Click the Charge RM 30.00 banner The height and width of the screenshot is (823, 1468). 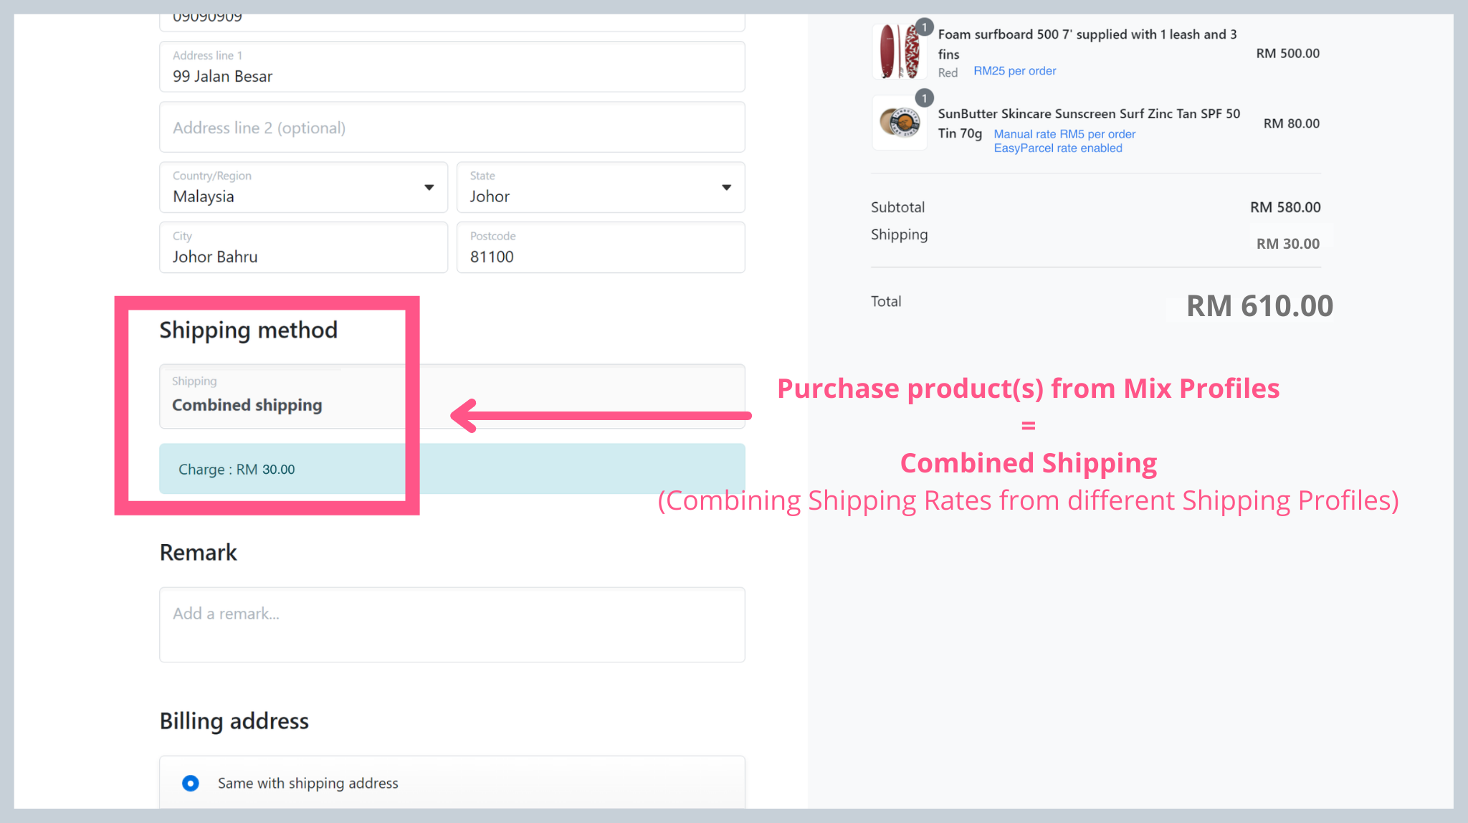click(x=452, y=469)
